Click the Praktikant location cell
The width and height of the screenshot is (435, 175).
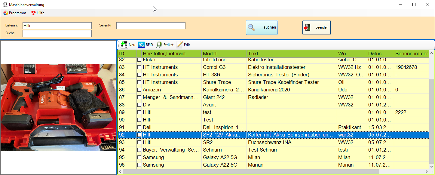352,127
